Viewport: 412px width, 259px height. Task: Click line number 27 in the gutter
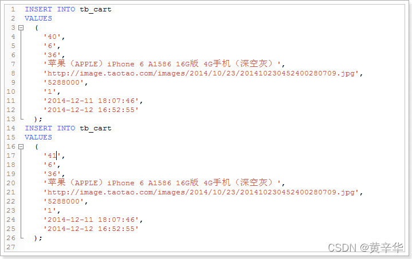coord(11,247)
